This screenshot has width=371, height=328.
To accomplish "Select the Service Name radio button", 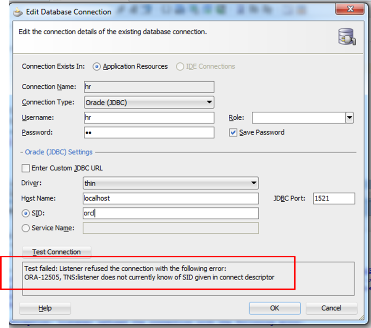I will coord(26,228).
